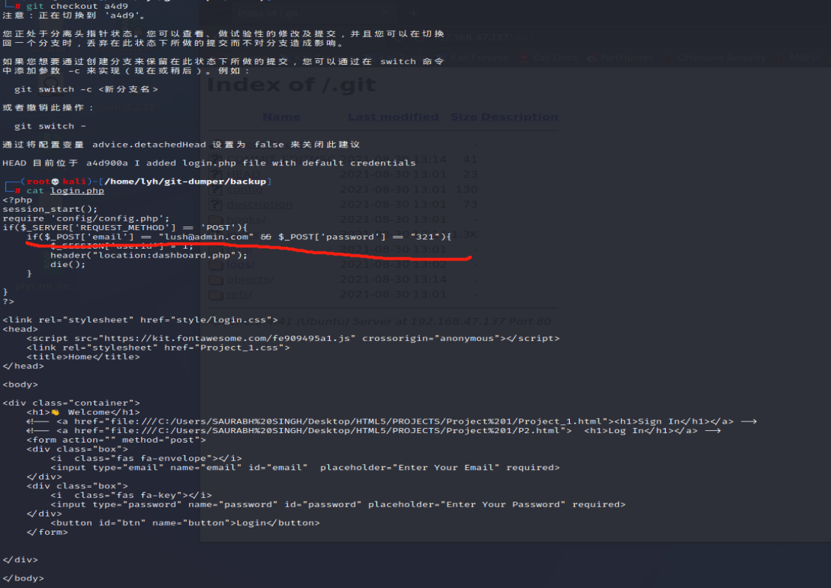This screenshot has width=831, height=588.
Task: Open the objects/ folder link in browser
Action: pyautogui.click(x=249, y=279)
